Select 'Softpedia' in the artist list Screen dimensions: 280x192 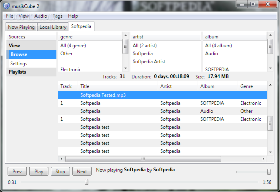point(166,54)
